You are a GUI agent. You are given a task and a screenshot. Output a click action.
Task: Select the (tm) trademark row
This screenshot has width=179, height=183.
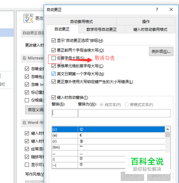pos(108,147)
